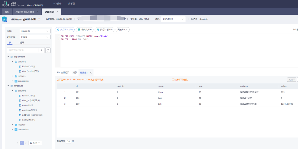The width and height of the screenshot is (298, 149).
Task: Close the 库管理-gaussdb tab
Action: pos(37,12)
